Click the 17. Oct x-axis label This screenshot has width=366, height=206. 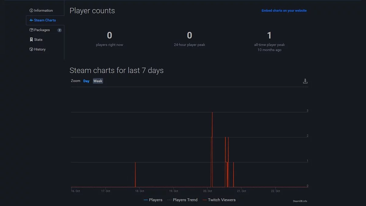click(106, 191)
